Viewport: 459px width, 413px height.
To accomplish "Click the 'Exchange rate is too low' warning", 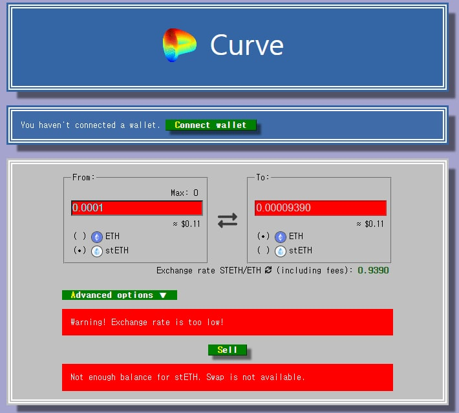I will [x=228, y=322].
